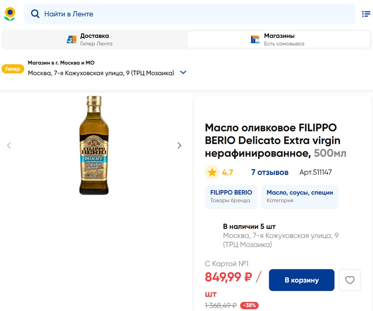Show the next product image
Screen dimensions: 373x311
point(179,146)
